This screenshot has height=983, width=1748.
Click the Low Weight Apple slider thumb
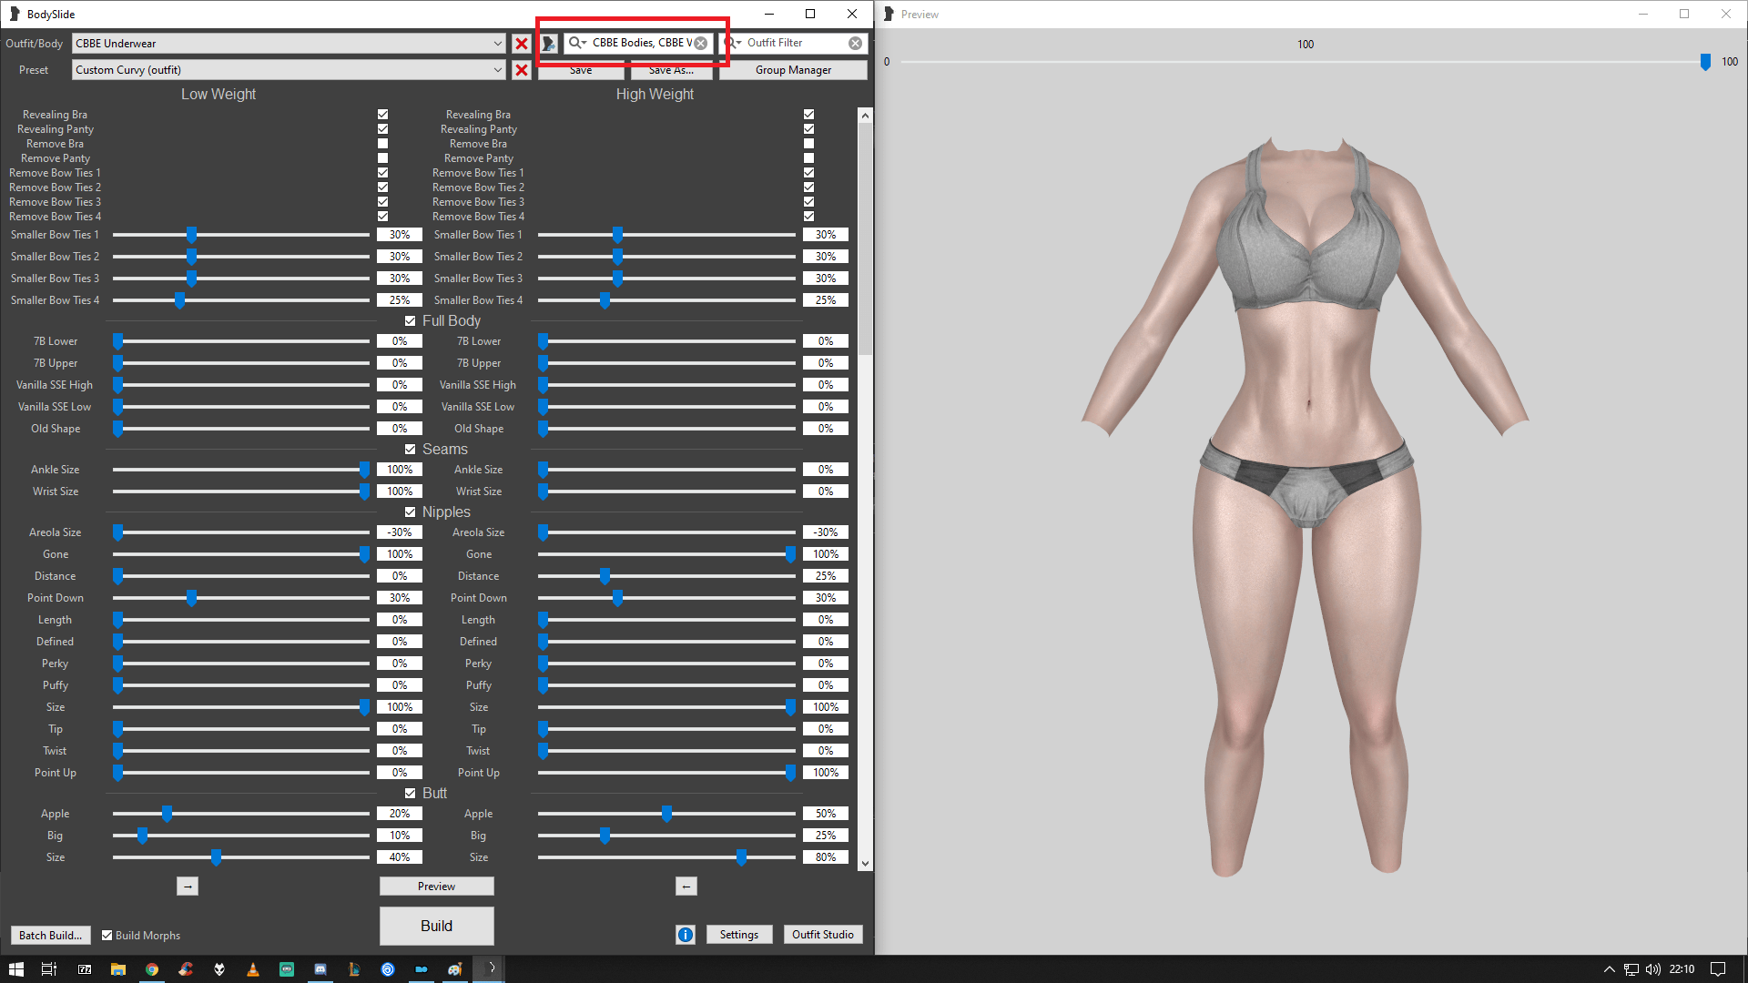click(x=167, y=814)
